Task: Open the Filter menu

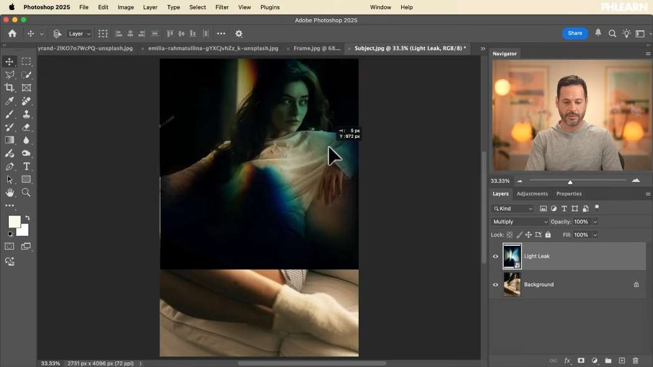Action: (222, 7)
